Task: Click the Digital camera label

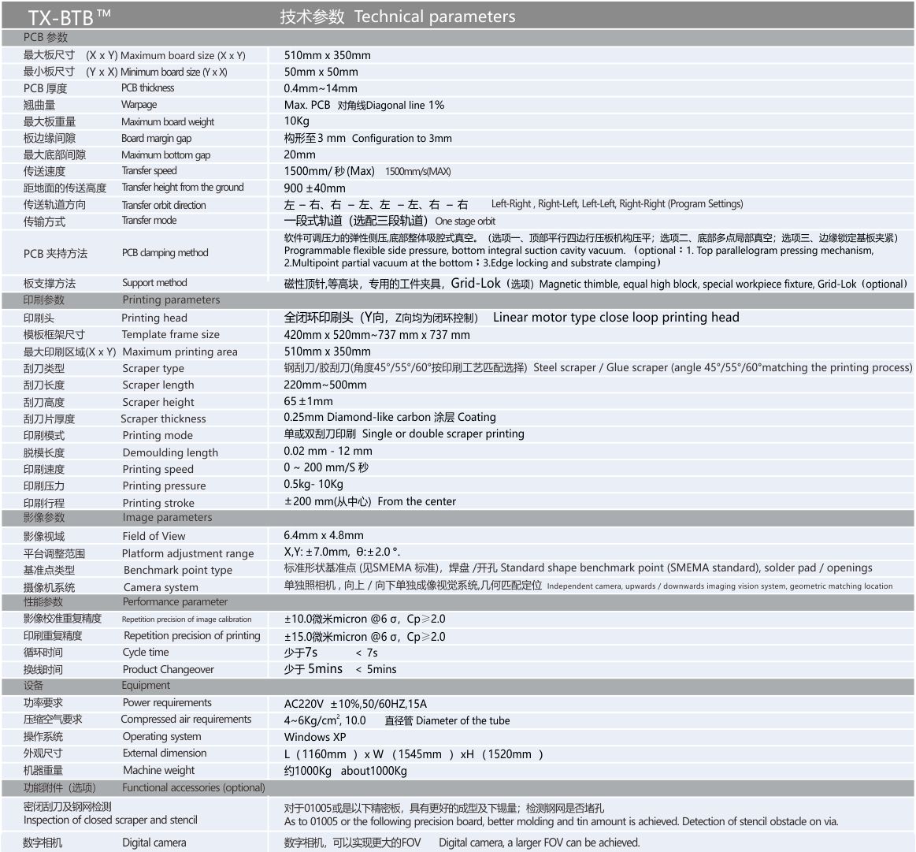Action: pos(154,843)
